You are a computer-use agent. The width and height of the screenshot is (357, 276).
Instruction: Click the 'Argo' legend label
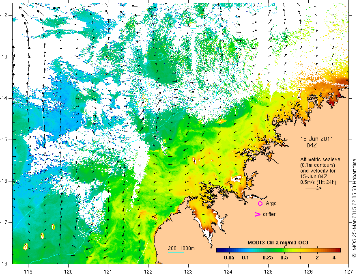271,203
